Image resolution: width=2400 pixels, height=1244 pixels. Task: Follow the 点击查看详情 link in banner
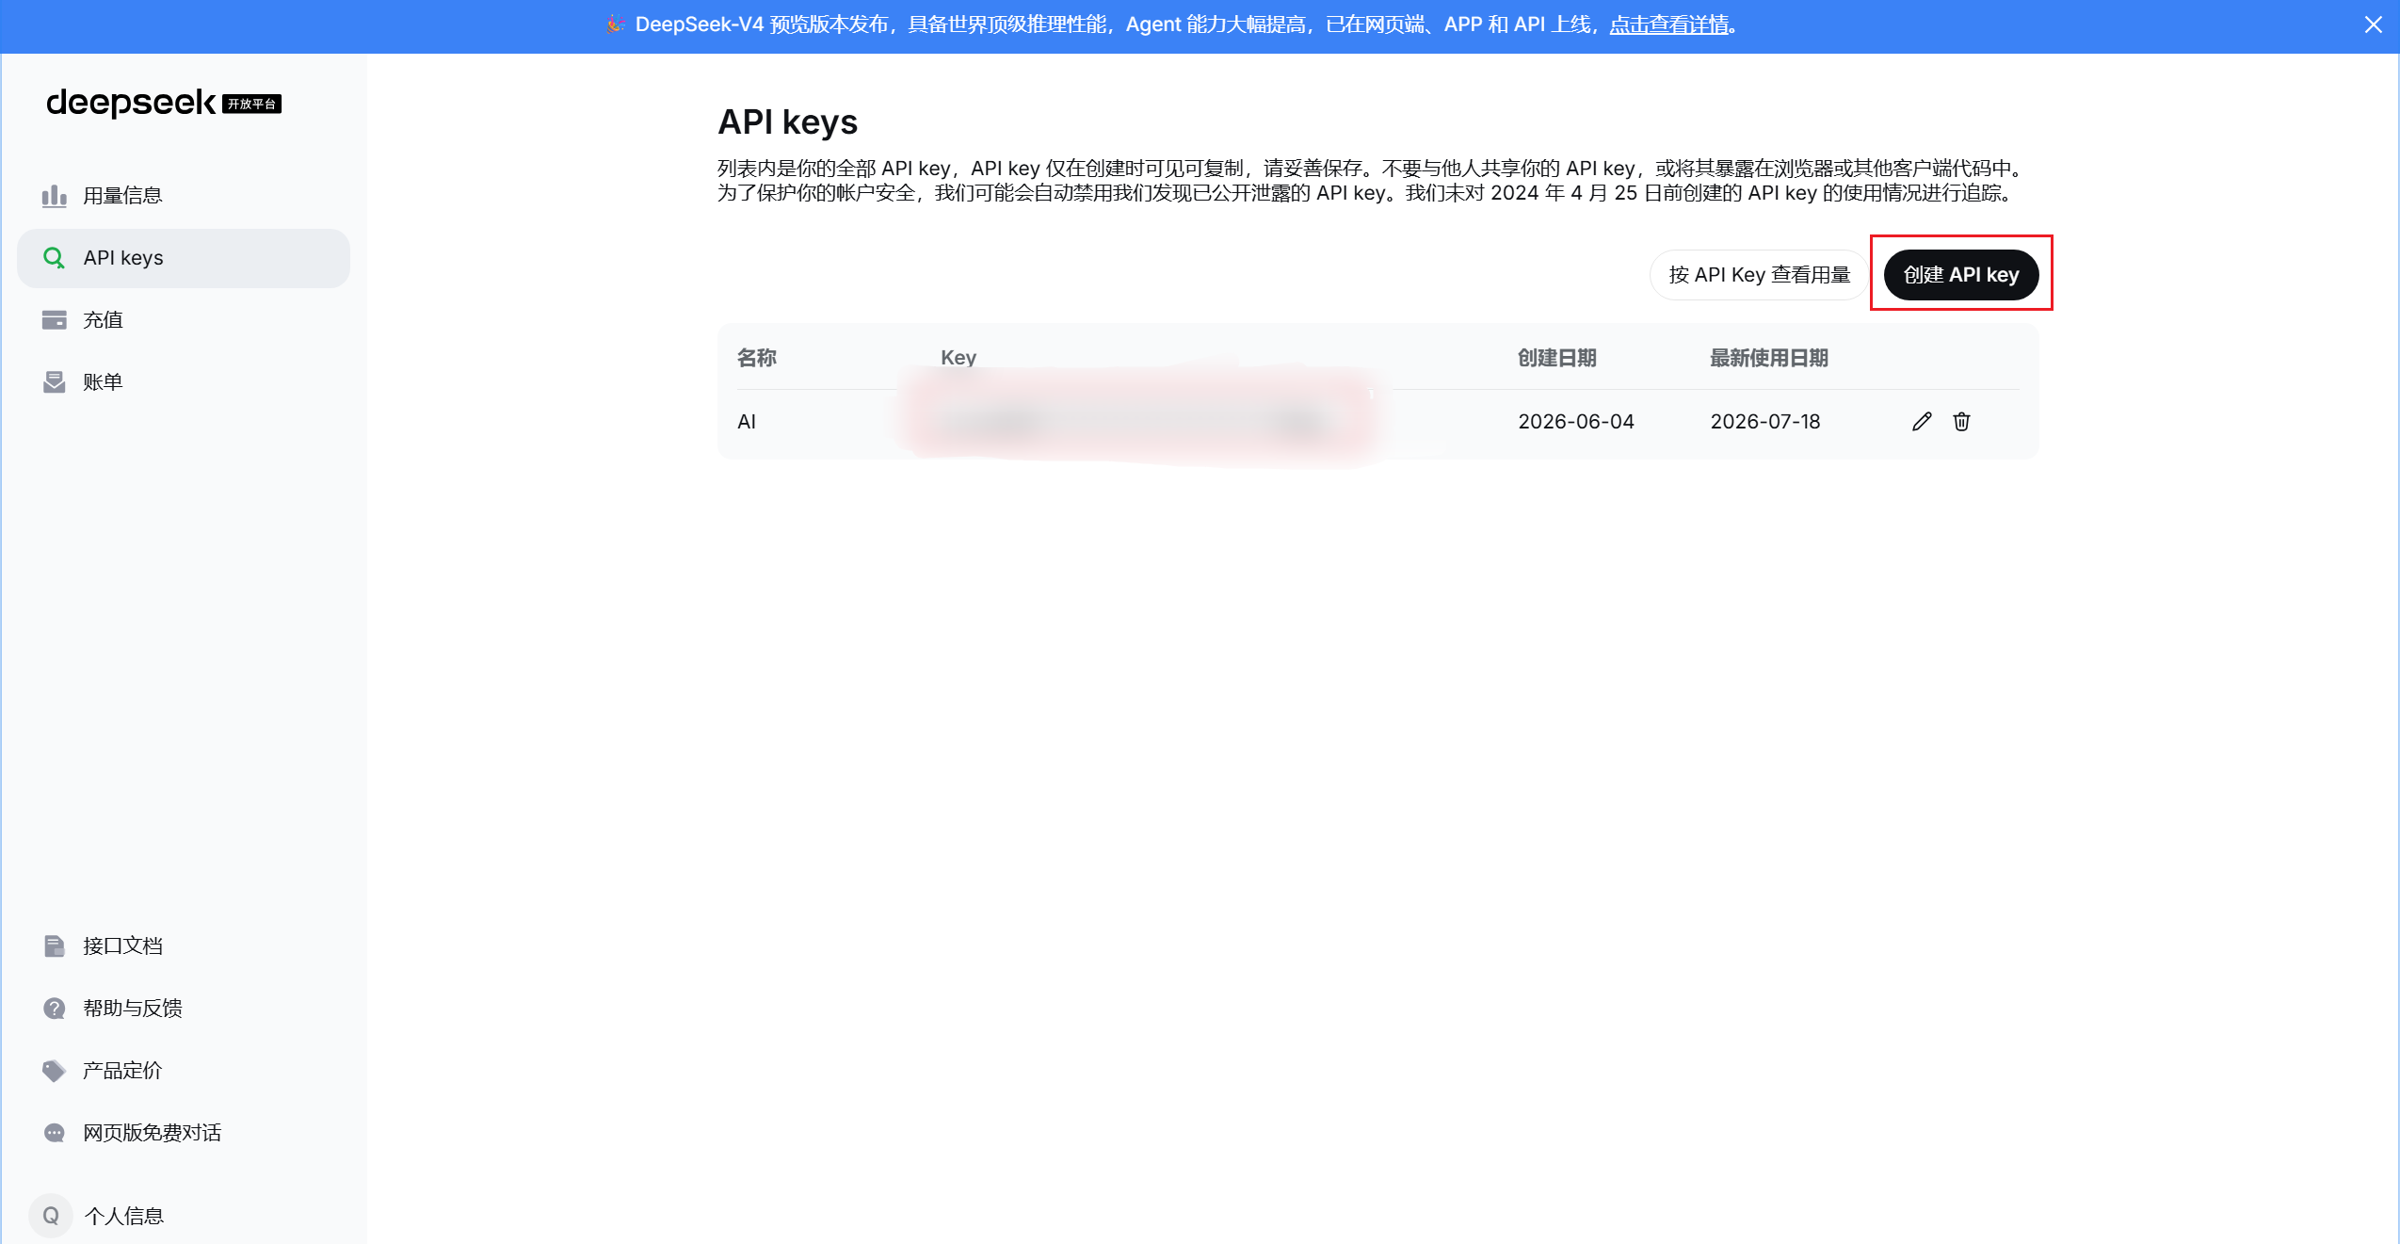coord(1668,25)
